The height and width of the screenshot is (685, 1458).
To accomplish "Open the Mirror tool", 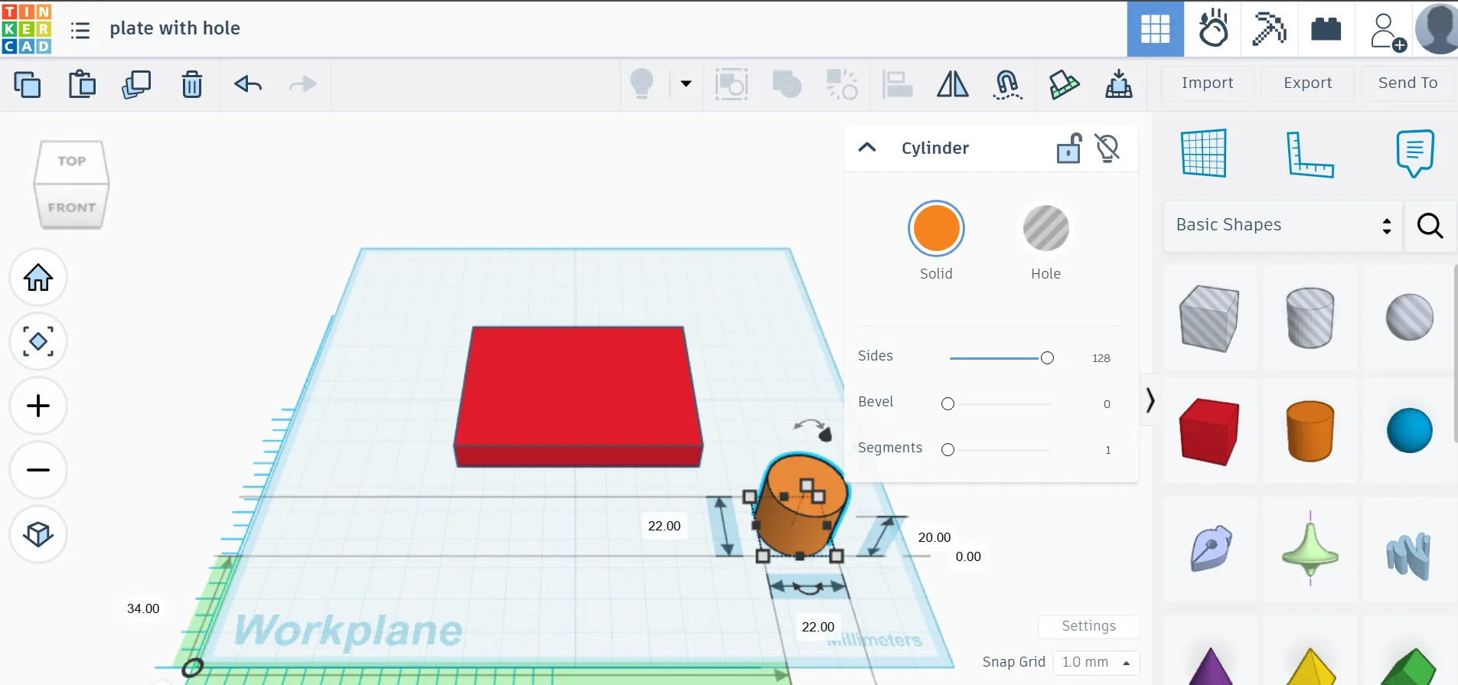I will tap(952, 84).
